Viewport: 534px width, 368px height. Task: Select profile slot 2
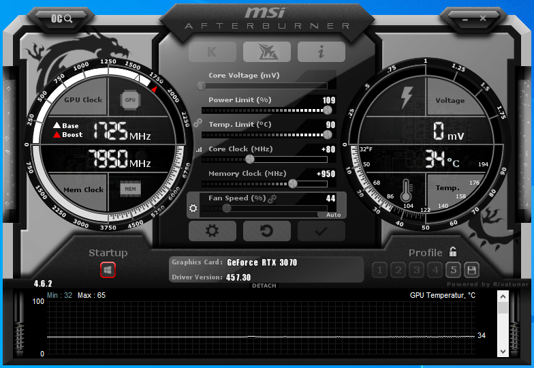click(398, 270)
